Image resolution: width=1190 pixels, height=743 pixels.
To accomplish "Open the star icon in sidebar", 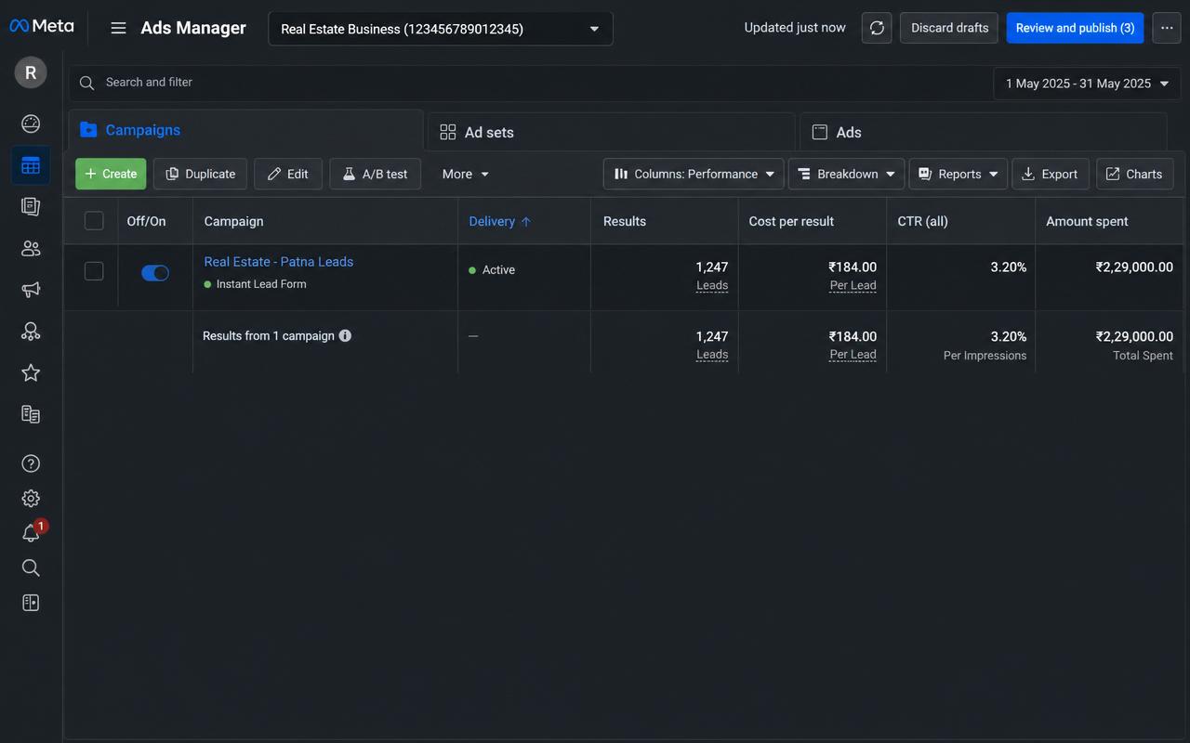I will (x=31, y=372).
